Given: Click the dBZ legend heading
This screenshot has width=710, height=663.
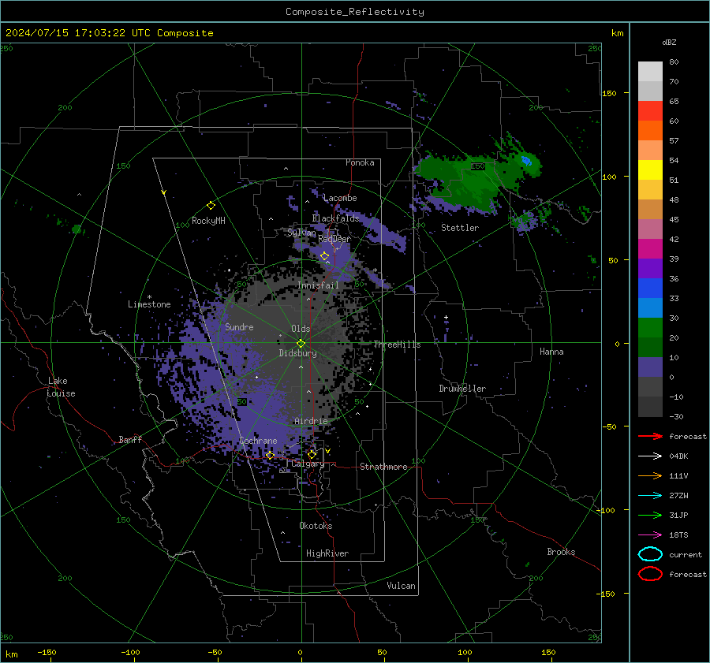Looking at the screenshot, I should [x=669, y=43].
